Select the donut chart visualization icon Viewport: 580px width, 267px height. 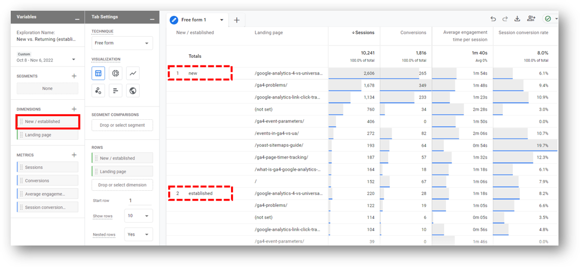[x=115, y=73]
